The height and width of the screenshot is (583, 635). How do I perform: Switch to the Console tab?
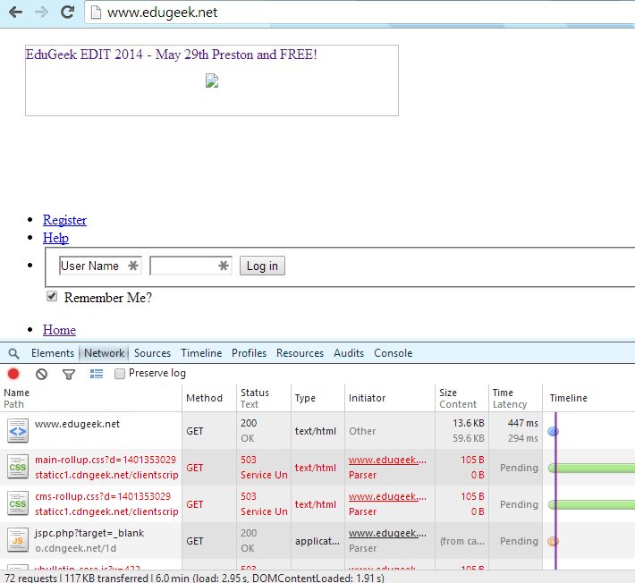click(393, 353)
